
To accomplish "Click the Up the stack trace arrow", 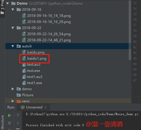I will click(18, 115).
